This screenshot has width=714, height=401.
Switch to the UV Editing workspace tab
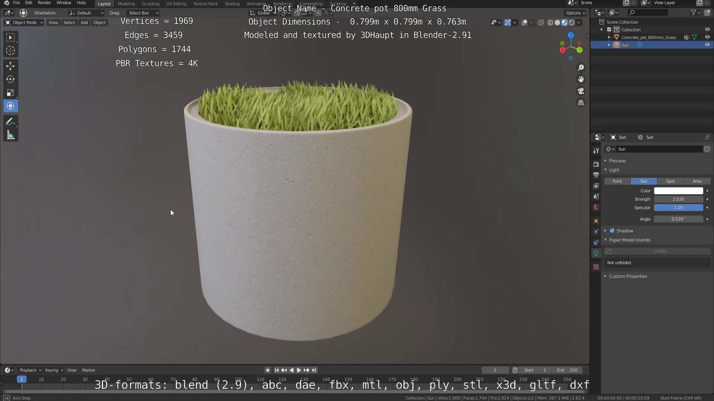(176, 4)
